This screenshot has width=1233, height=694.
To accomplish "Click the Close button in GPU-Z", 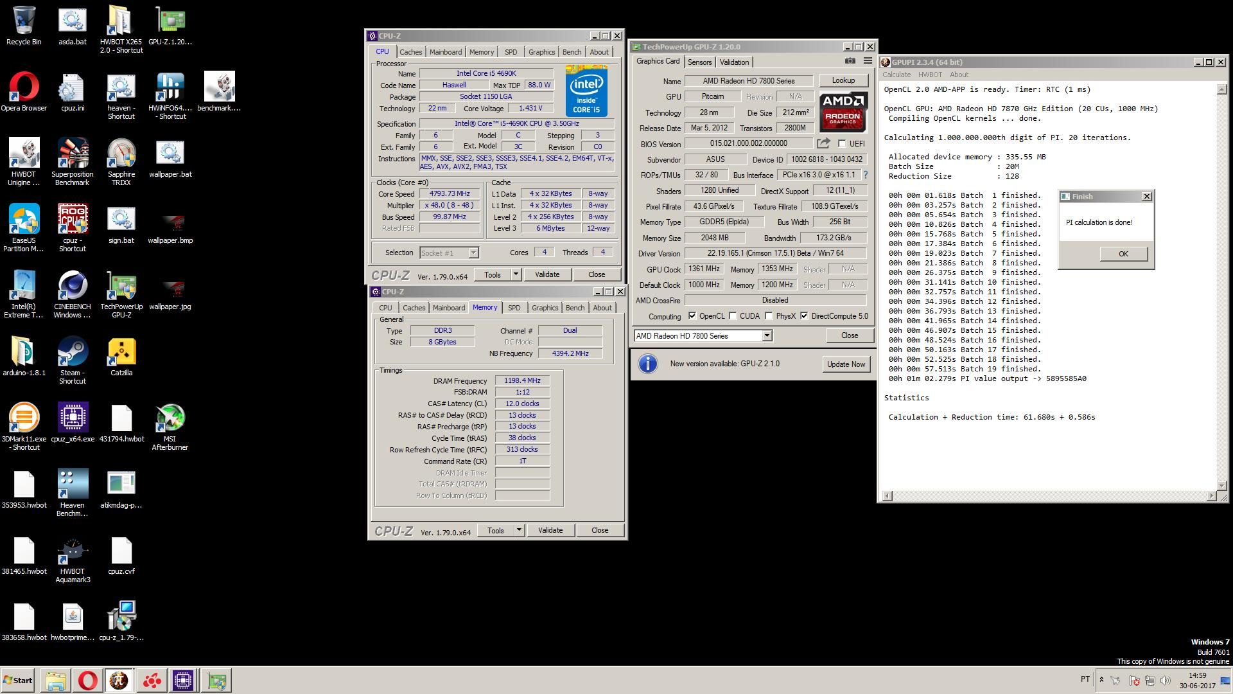I will pos(850,335).
